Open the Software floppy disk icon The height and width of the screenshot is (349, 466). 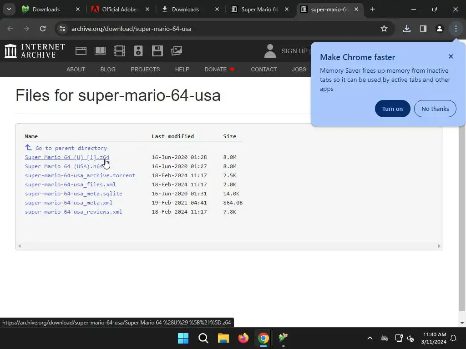point(157,51)
